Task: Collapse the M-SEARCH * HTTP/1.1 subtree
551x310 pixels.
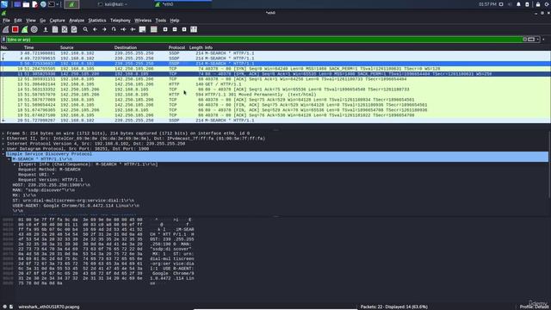Action: [9, 159]
